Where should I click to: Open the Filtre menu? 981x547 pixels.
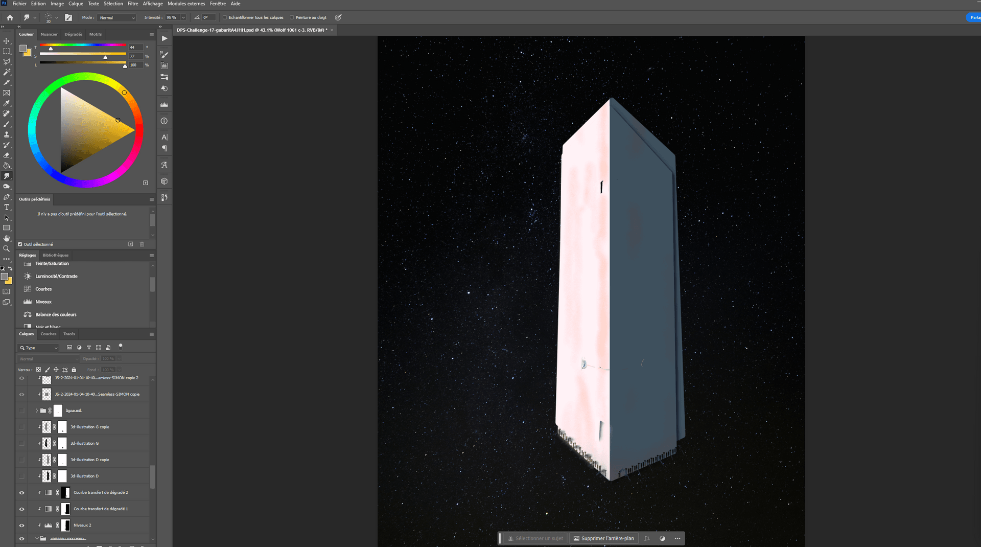(x=133, y=4)
